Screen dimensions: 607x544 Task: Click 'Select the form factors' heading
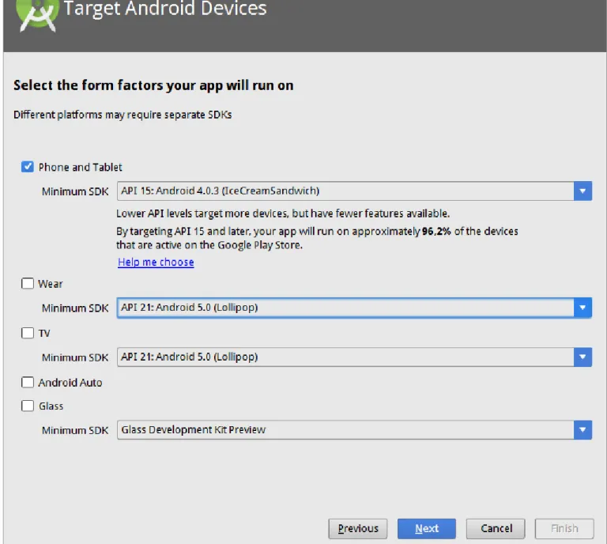(153, 85)
